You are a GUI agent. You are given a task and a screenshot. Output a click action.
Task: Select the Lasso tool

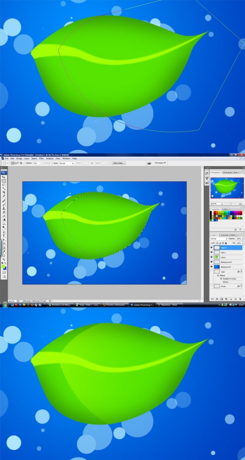(x=4, y=185)
